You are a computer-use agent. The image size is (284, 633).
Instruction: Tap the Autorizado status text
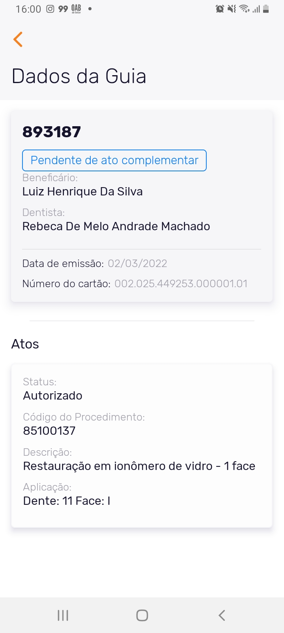point(53,396)
